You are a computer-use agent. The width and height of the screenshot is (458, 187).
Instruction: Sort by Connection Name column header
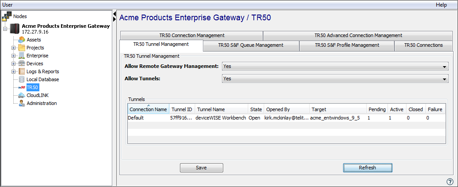pyautogui.click(x=149, y=109)
